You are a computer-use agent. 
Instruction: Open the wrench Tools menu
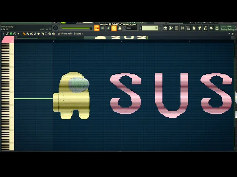(x=7, y=34)
